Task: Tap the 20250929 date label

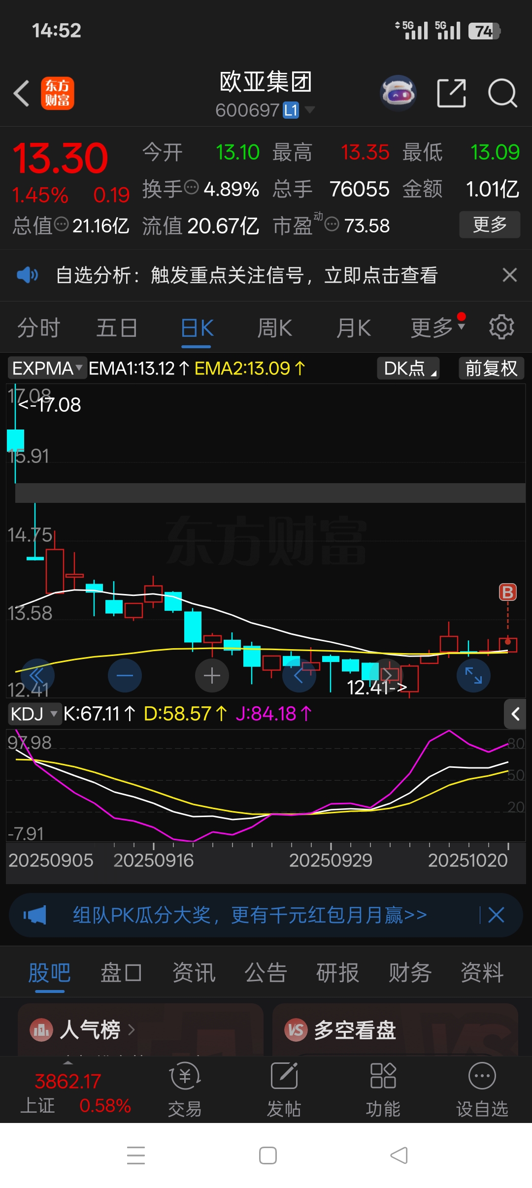Action: tap(331, 860)
